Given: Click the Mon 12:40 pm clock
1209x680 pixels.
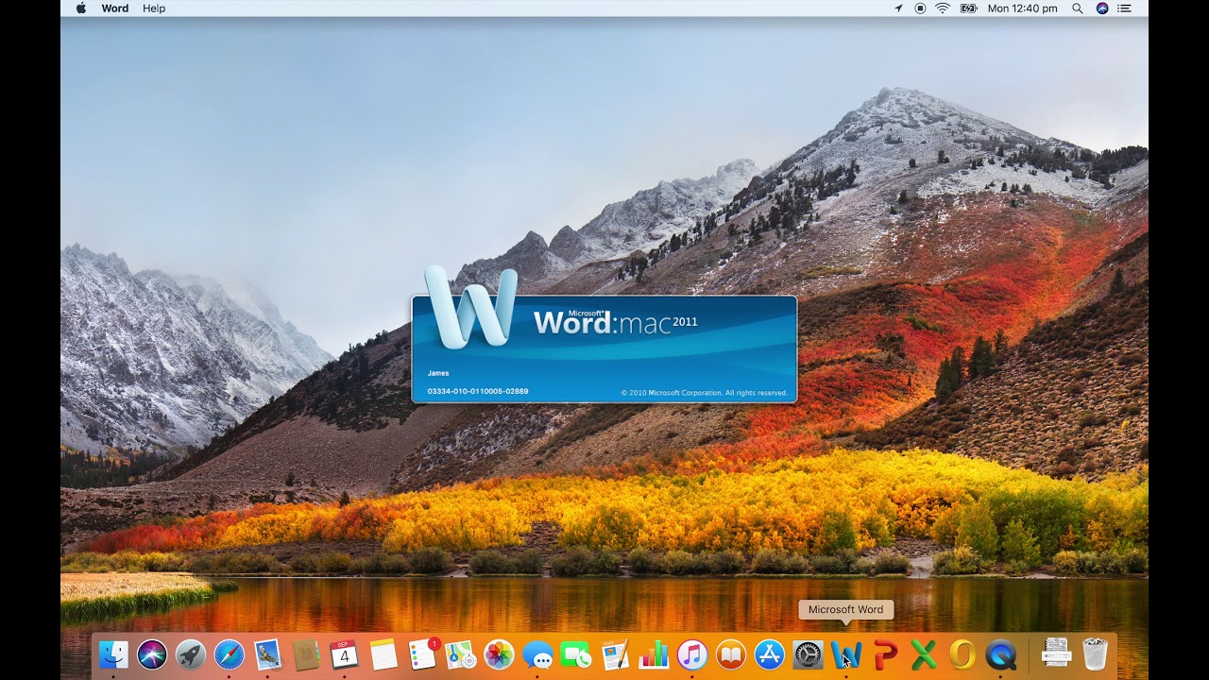Looking at the screenshot, I should [x=1022, y=8].
